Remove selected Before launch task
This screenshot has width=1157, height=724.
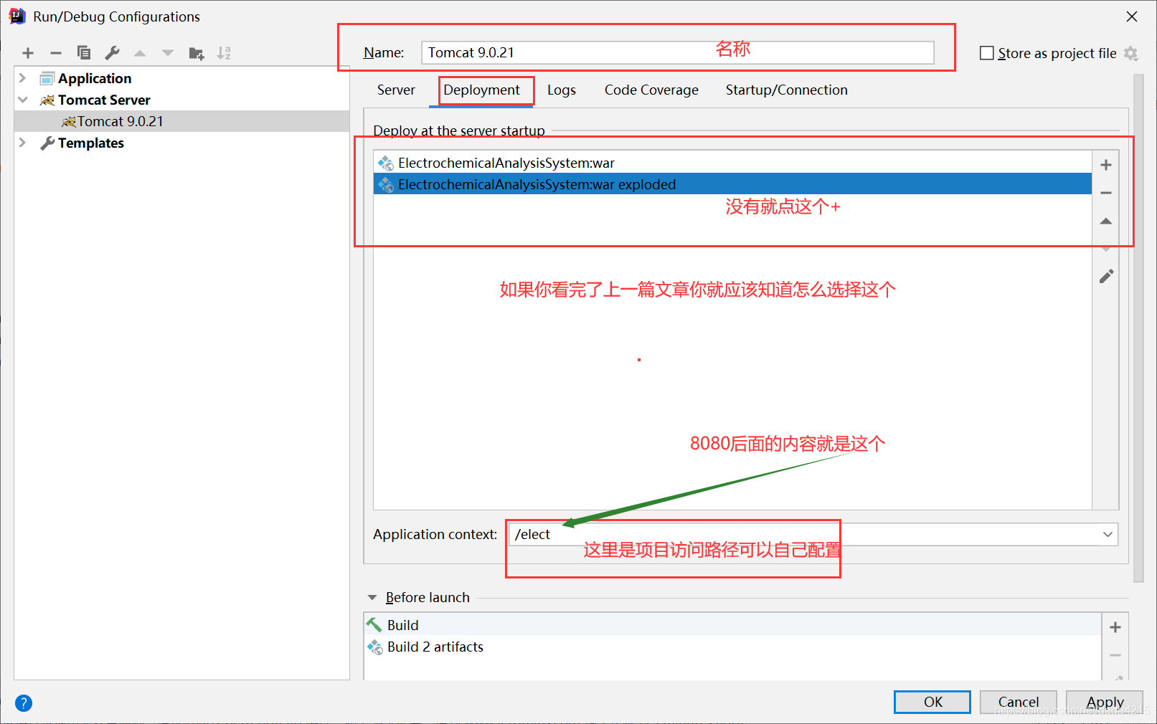tap(1115, 655)
